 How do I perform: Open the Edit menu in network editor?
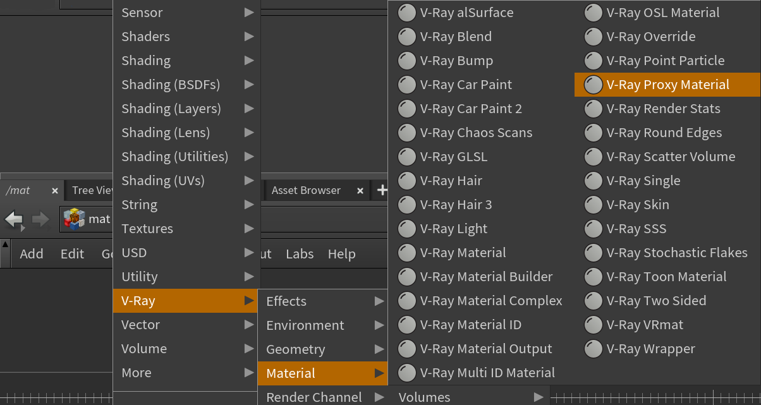pos(72,254)
